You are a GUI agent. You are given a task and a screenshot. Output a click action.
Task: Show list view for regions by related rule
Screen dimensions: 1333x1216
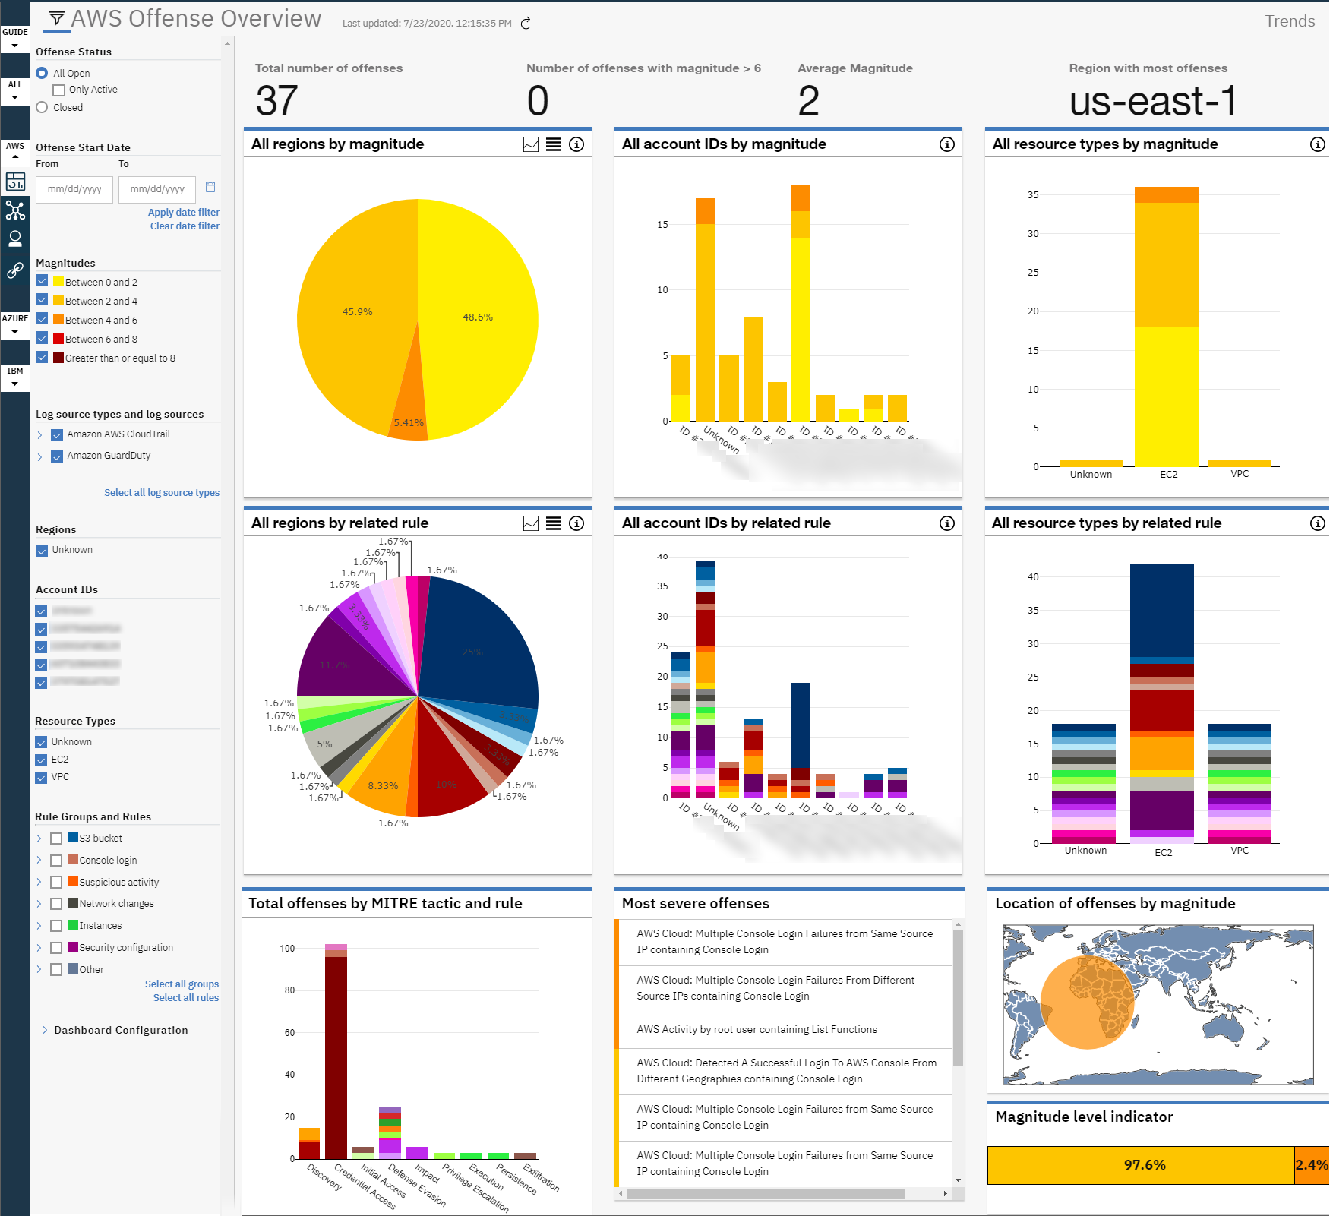tap(554, 523)
